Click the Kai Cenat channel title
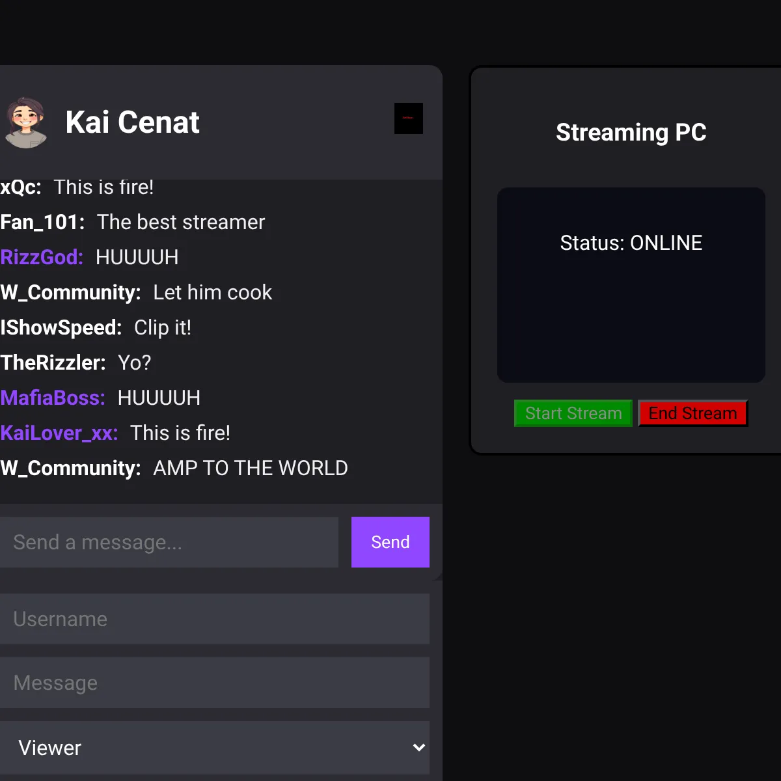The width and height of the screenshot is (781, 781). pyautogui.click(x=132, y=122)
